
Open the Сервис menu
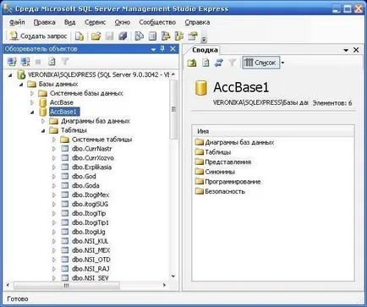[95, 22]
